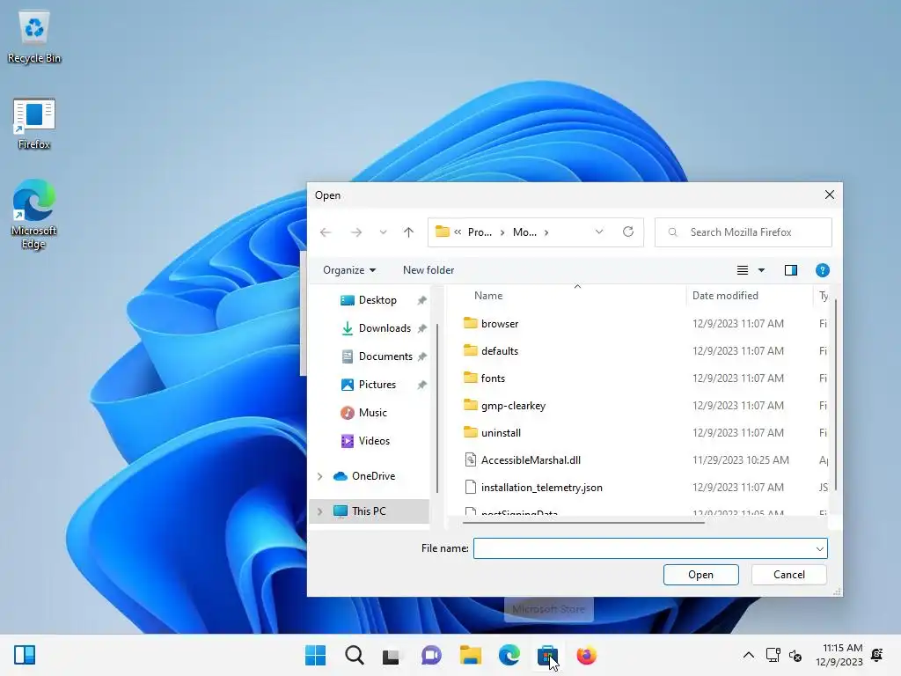
Task: Select This PC in navigation pane
Action: click(x=369, y=511)
